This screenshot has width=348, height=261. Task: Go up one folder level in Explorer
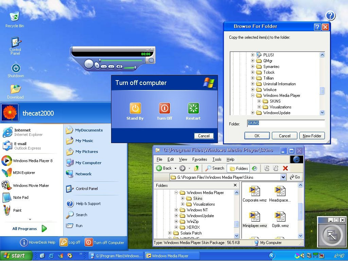(x=196, y=168)
